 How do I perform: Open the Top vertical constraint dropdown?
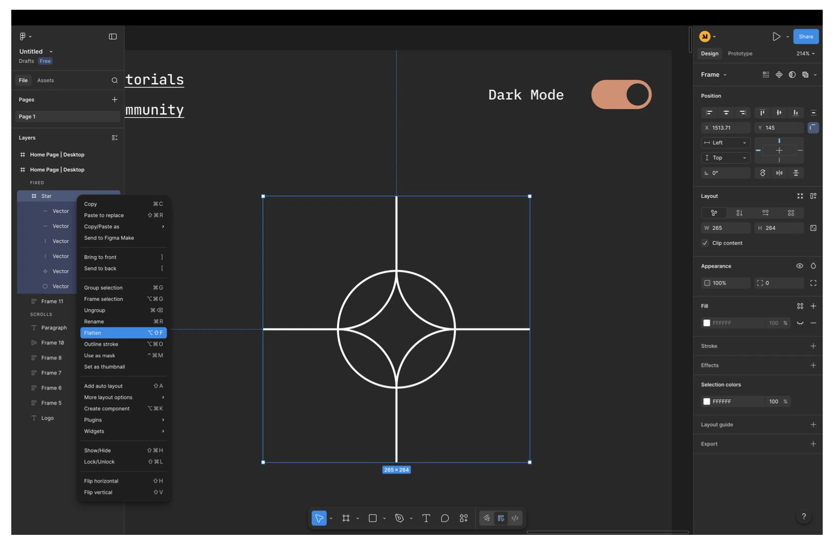[x=726, y=158]
